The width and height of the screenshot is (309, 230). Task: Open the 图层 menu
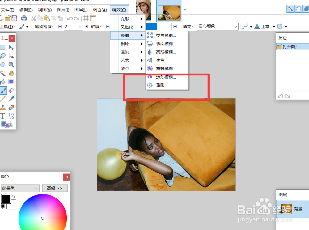(81, 10)
